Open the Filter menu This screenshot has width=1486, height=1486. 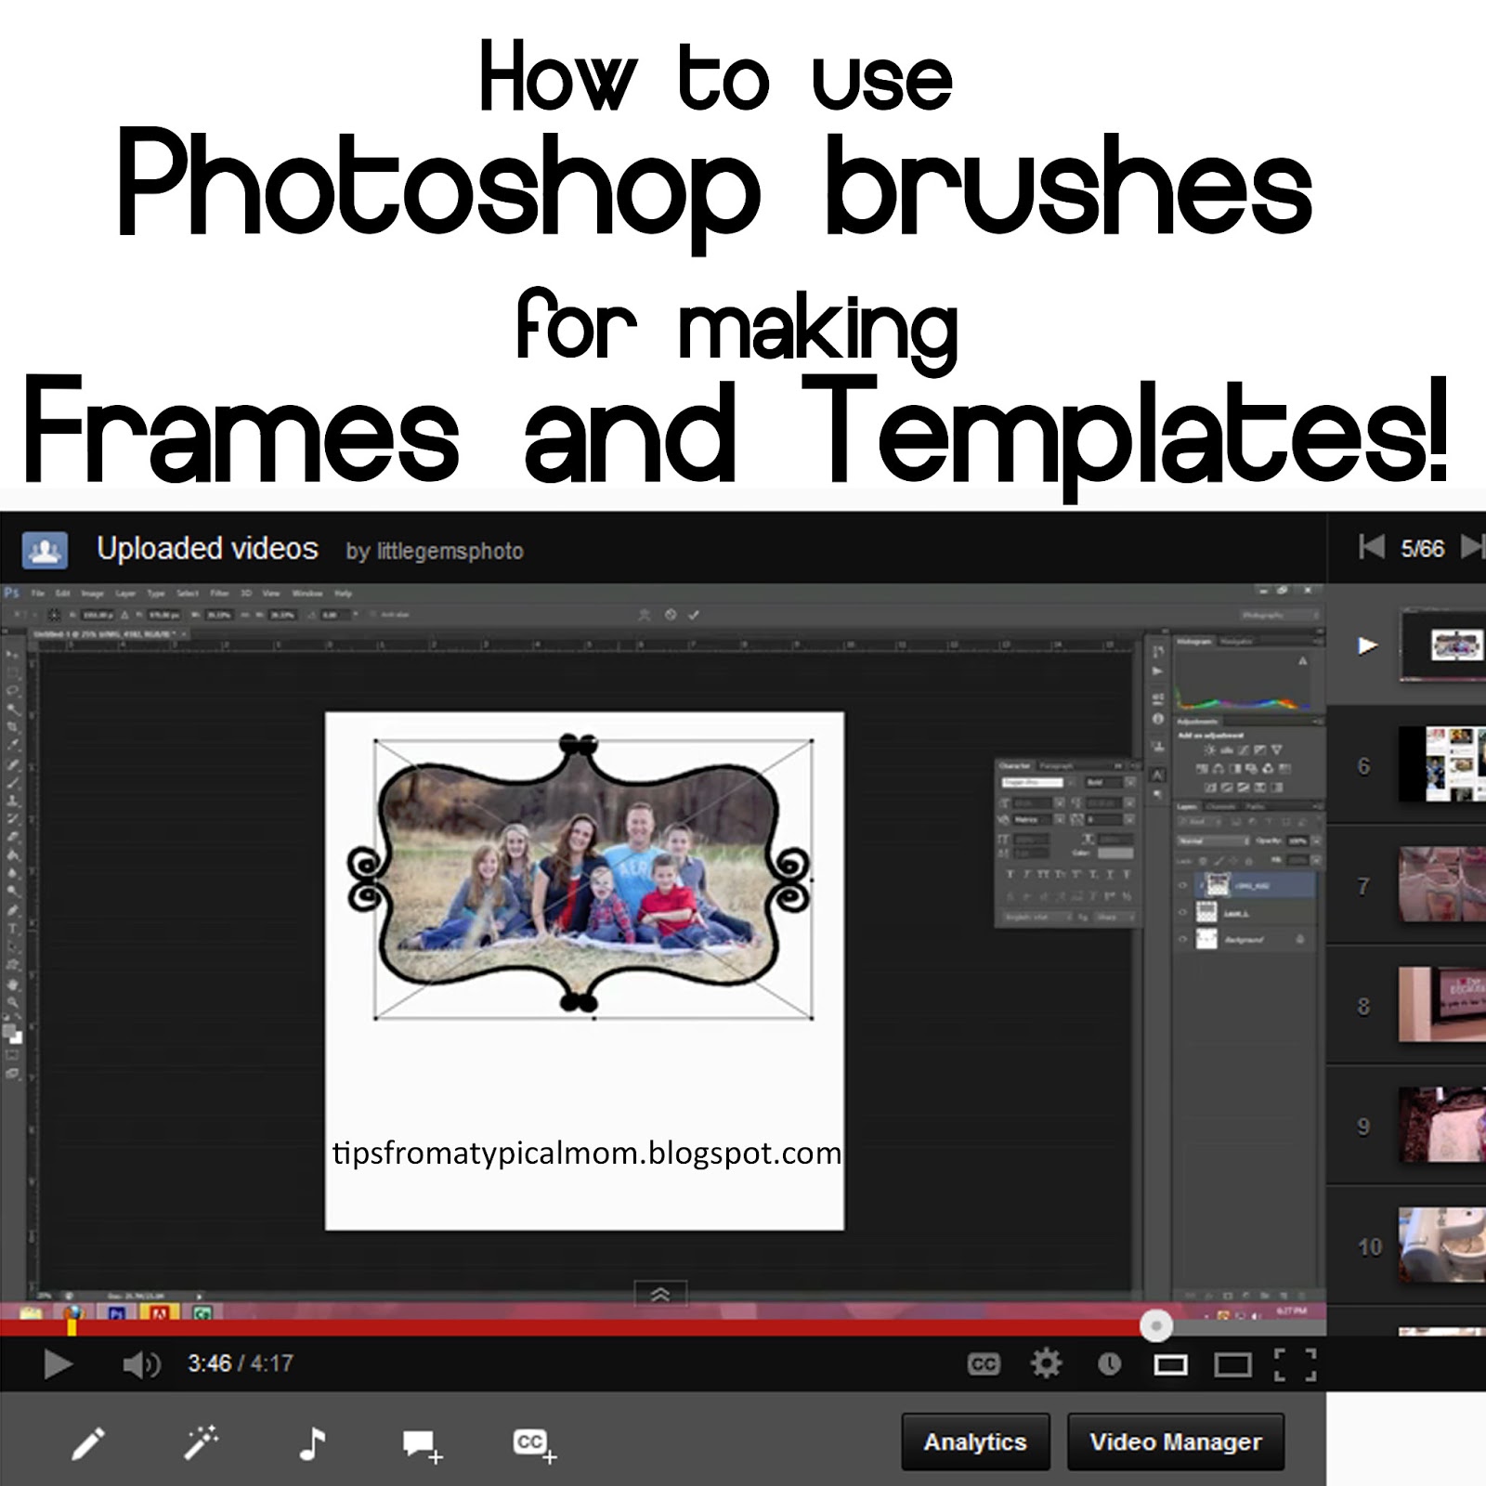[x=220, y=593]
